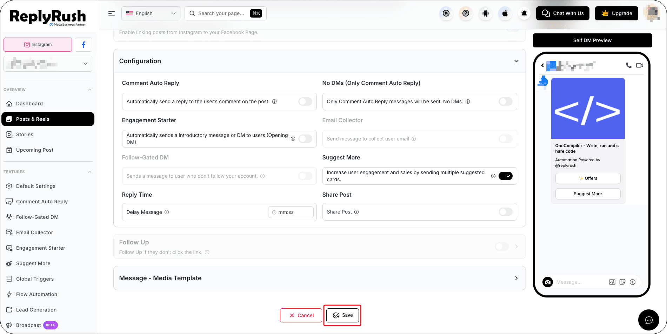Click the Delay Message mm:ss time field
The height and width of the screenshot is (334, 667).
[291, 212]
